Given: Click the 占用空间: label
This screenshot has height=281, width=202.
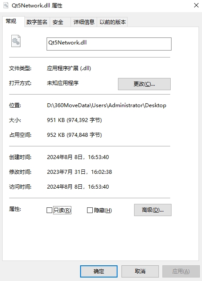Looking at the screenshot, I should point(20,135).
